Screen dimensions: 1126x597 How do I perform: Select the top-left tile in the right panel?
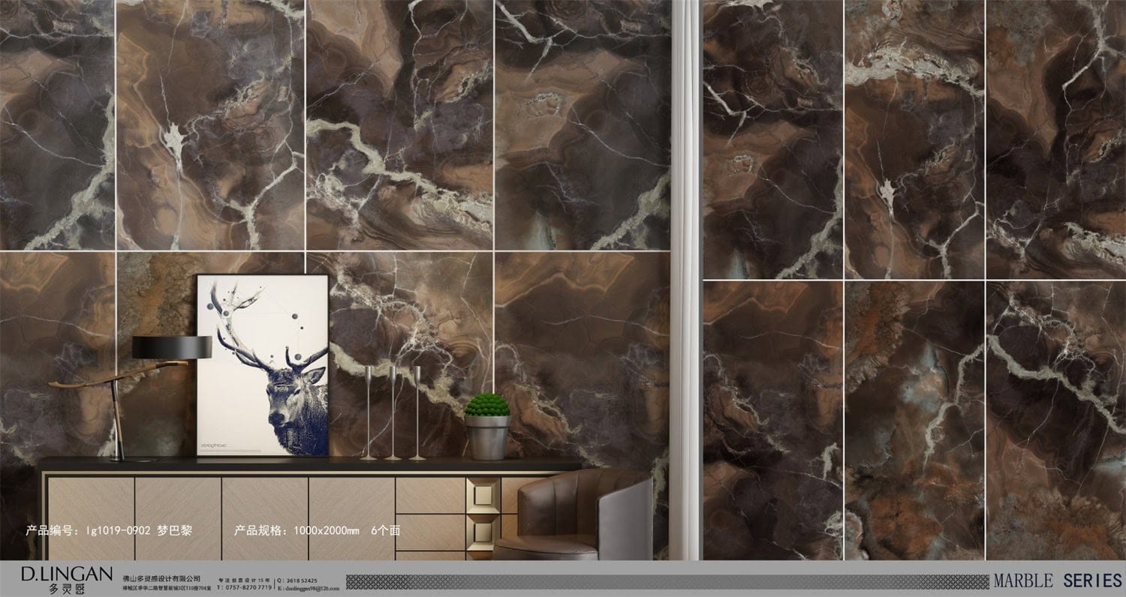(x=772, y=139)
